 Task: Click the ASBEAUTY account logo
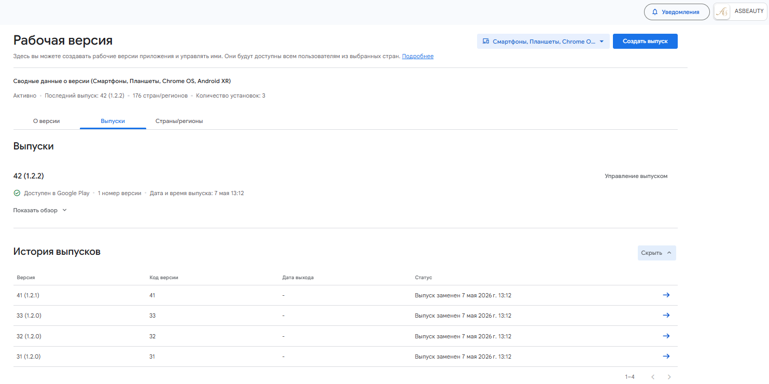click(x=722, y=12)
